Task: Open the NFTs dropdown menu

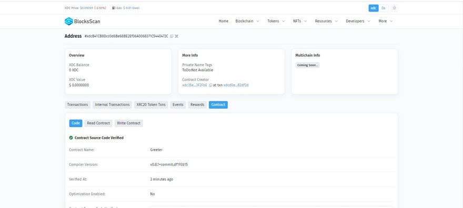Action: tap(300, 21)
